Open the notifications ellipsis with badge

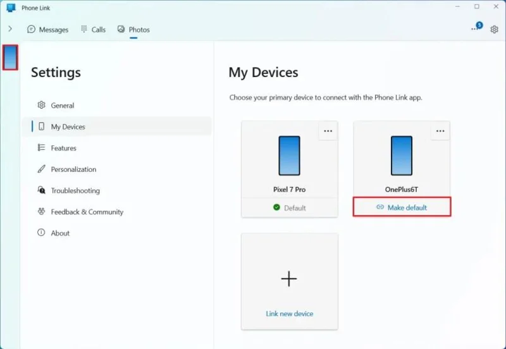[477, 27]
